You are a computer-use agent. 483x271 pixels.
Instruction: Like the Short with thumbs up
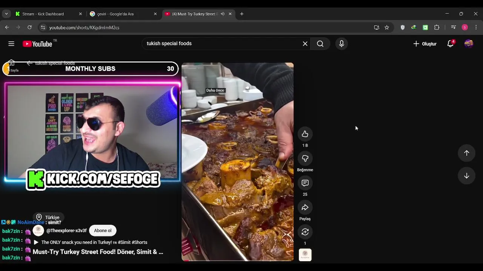coord(305,134)
